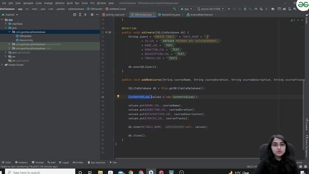Screen dimensions: 309x174
Task: Open the Xiaomi device selector dropdown
Action: coord(211,9)
